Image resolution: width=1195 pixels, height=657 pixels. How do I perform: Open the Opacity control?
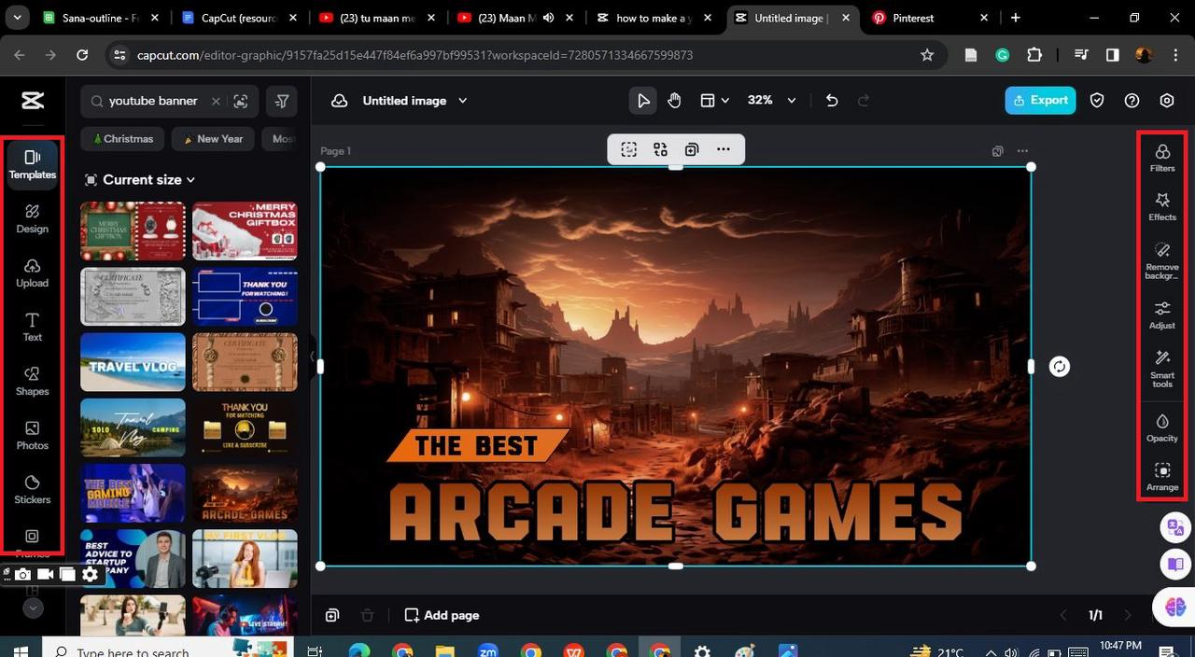[x=1162, y=427]
